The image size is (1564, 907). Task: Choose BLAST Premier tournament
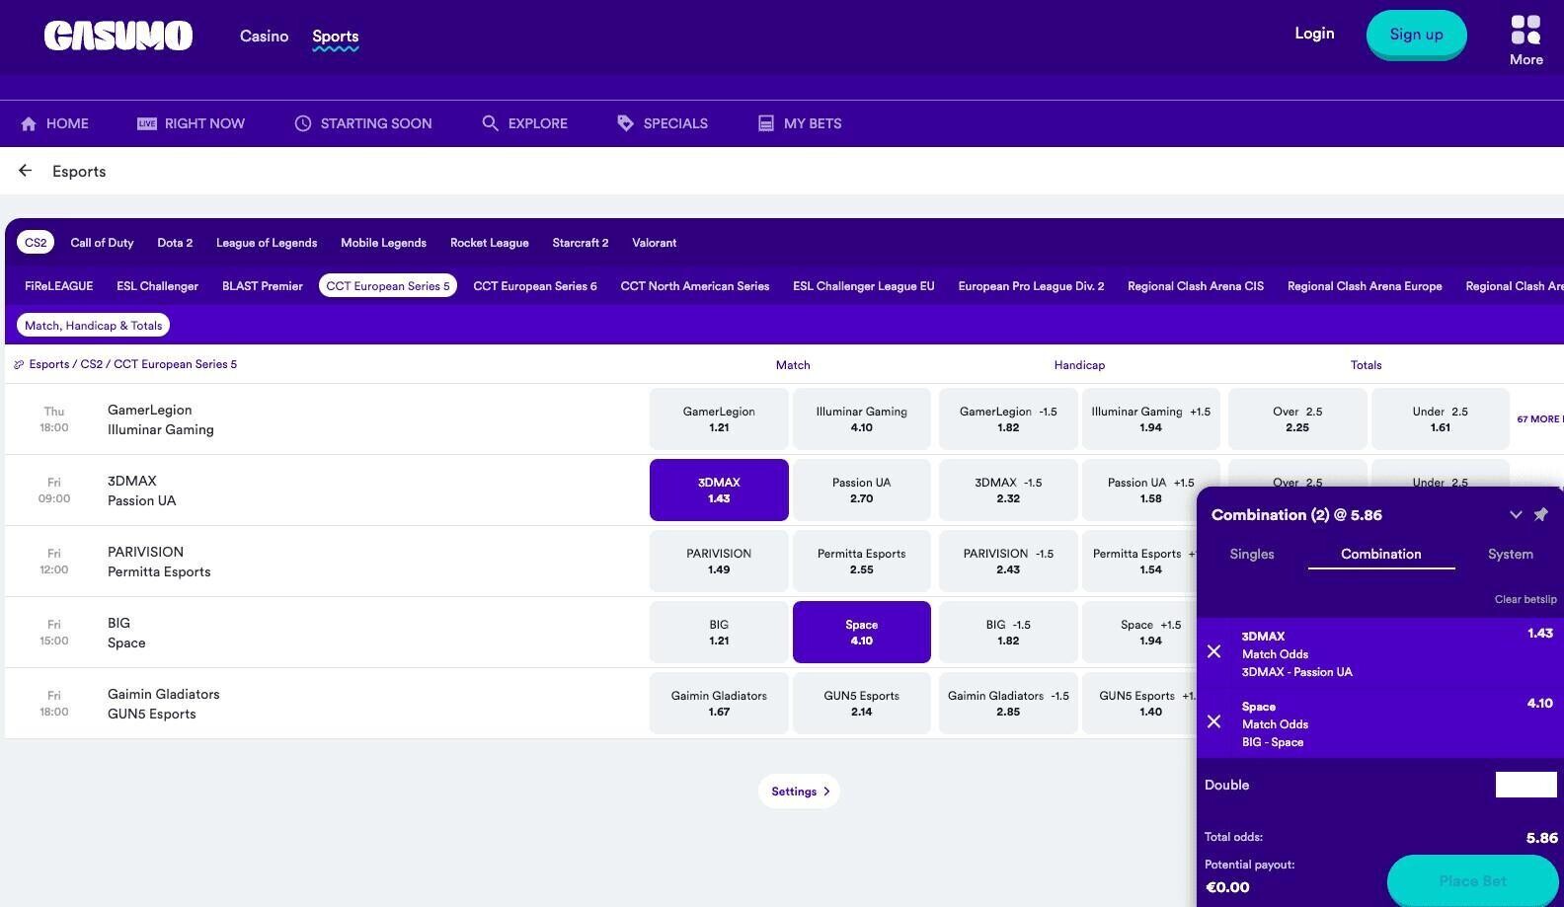(x=263, y=286)
